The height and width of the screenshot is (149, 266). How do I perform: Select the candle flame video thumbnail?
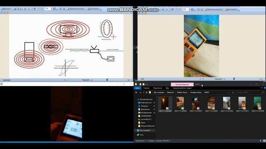(165, 103)
